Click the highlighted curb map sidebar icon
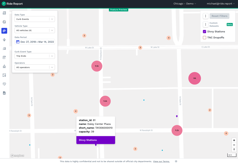This screenshot has height=164, width=238. [4, 31]
